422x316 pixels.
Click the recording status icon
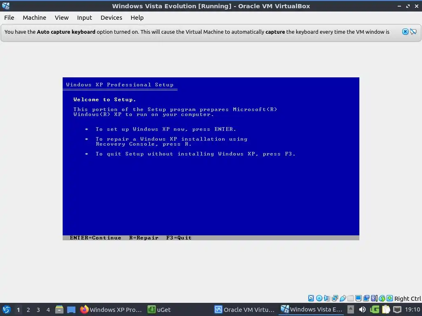366,298
